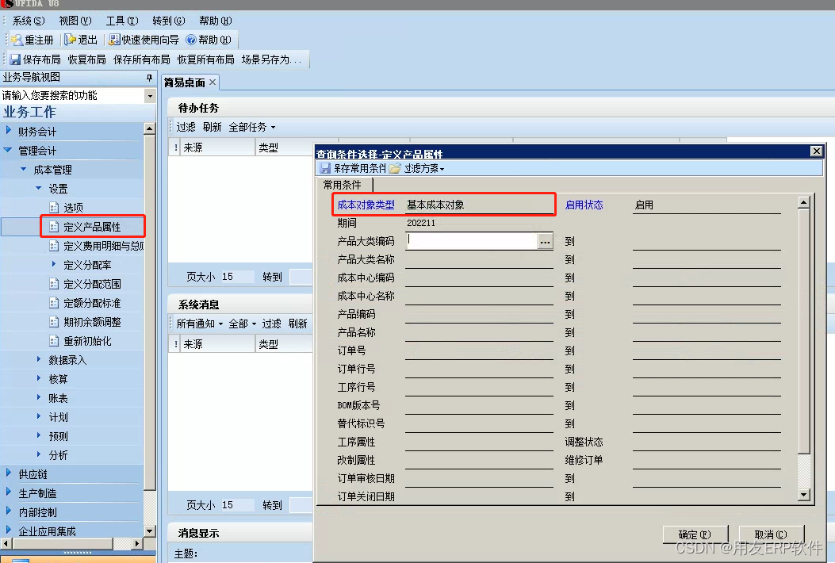
Task: Switch to the 简易桌面 tab
Action: coord(184,82)
